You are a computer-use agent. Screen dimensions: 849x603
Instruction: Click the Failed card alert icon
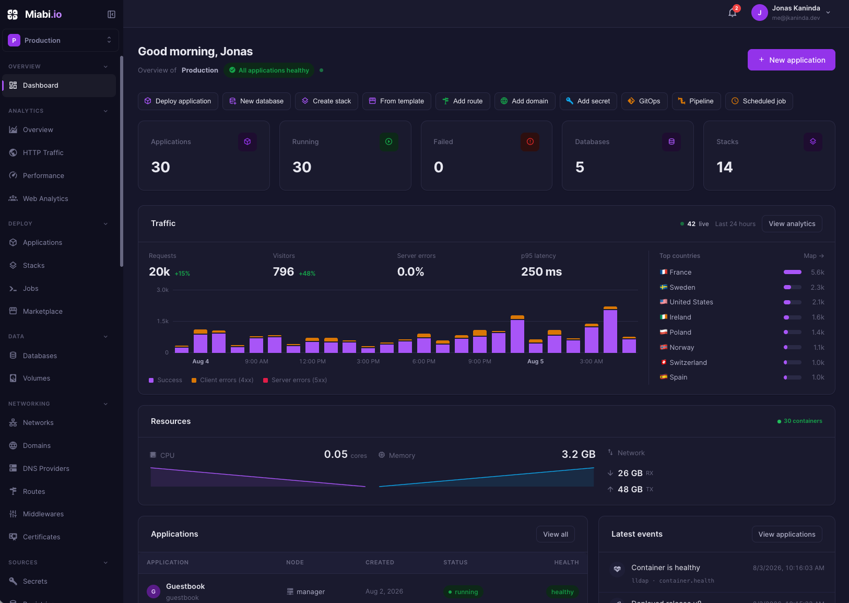(530, 141)
